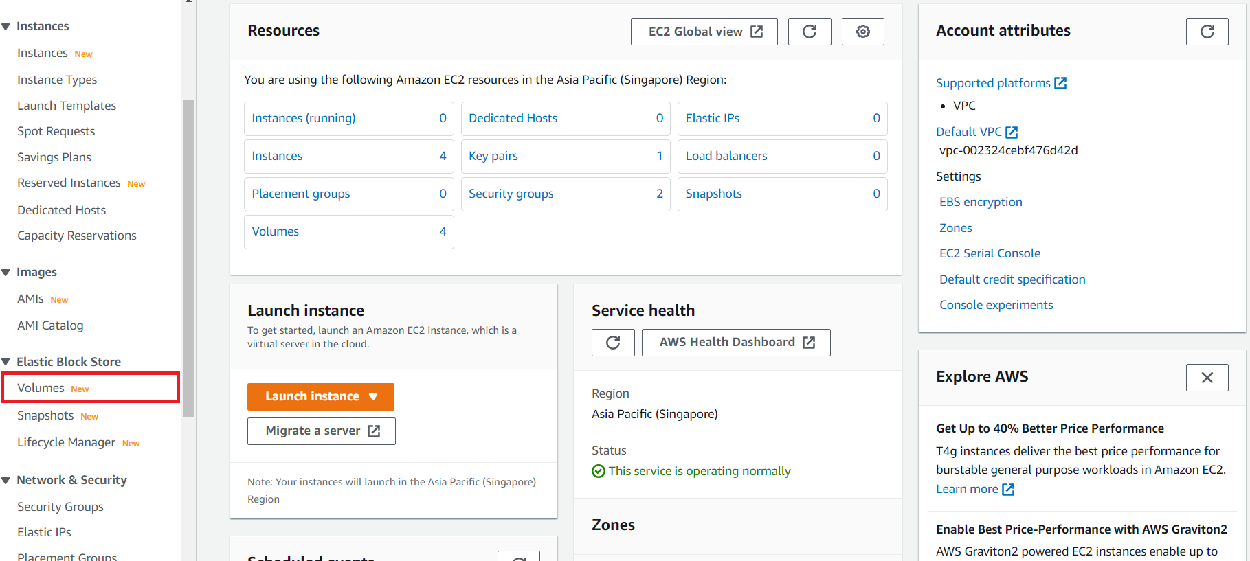Open AMI Catalog
1250x561 pixels.
[x=50, y=325]
